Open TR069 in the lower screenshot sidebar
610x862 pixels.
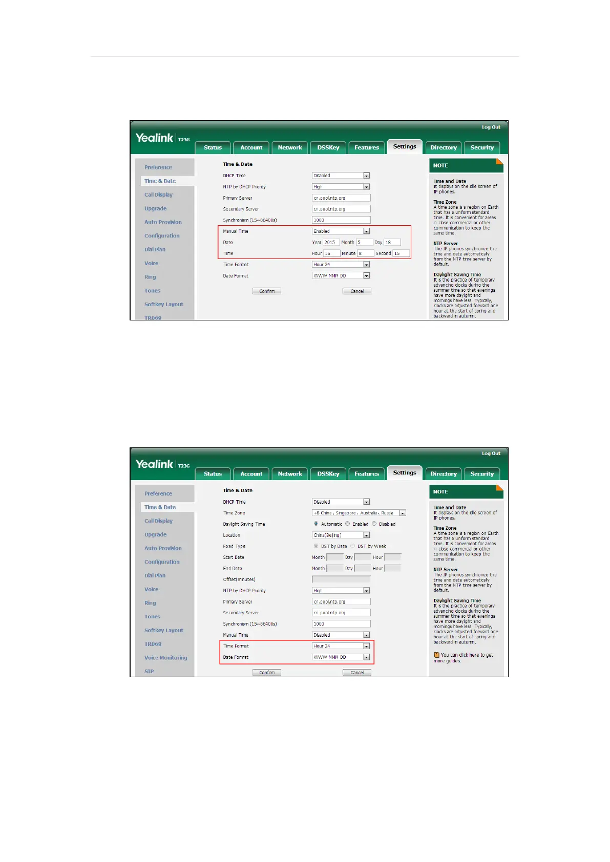click(153, 644)
